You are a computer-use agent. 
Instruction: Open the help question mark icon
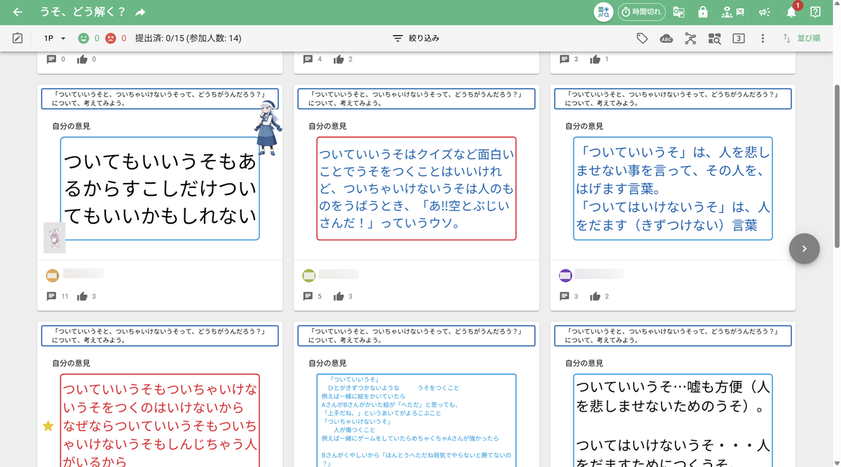pyautogui.click(x=816, y=12)
